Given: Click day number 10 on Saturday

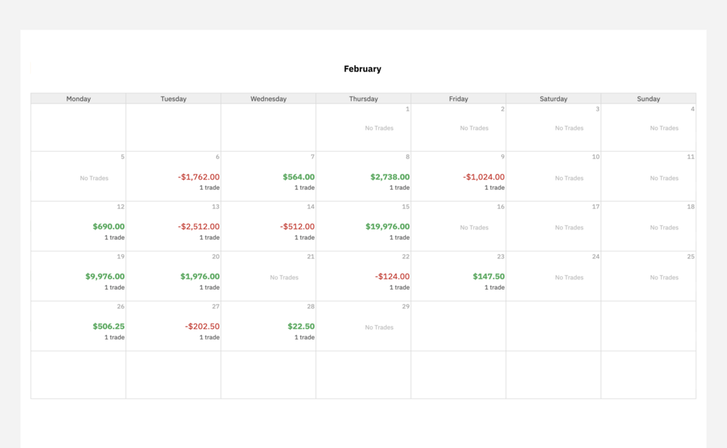Looking at the screenshot, I should tap(596, 157).
